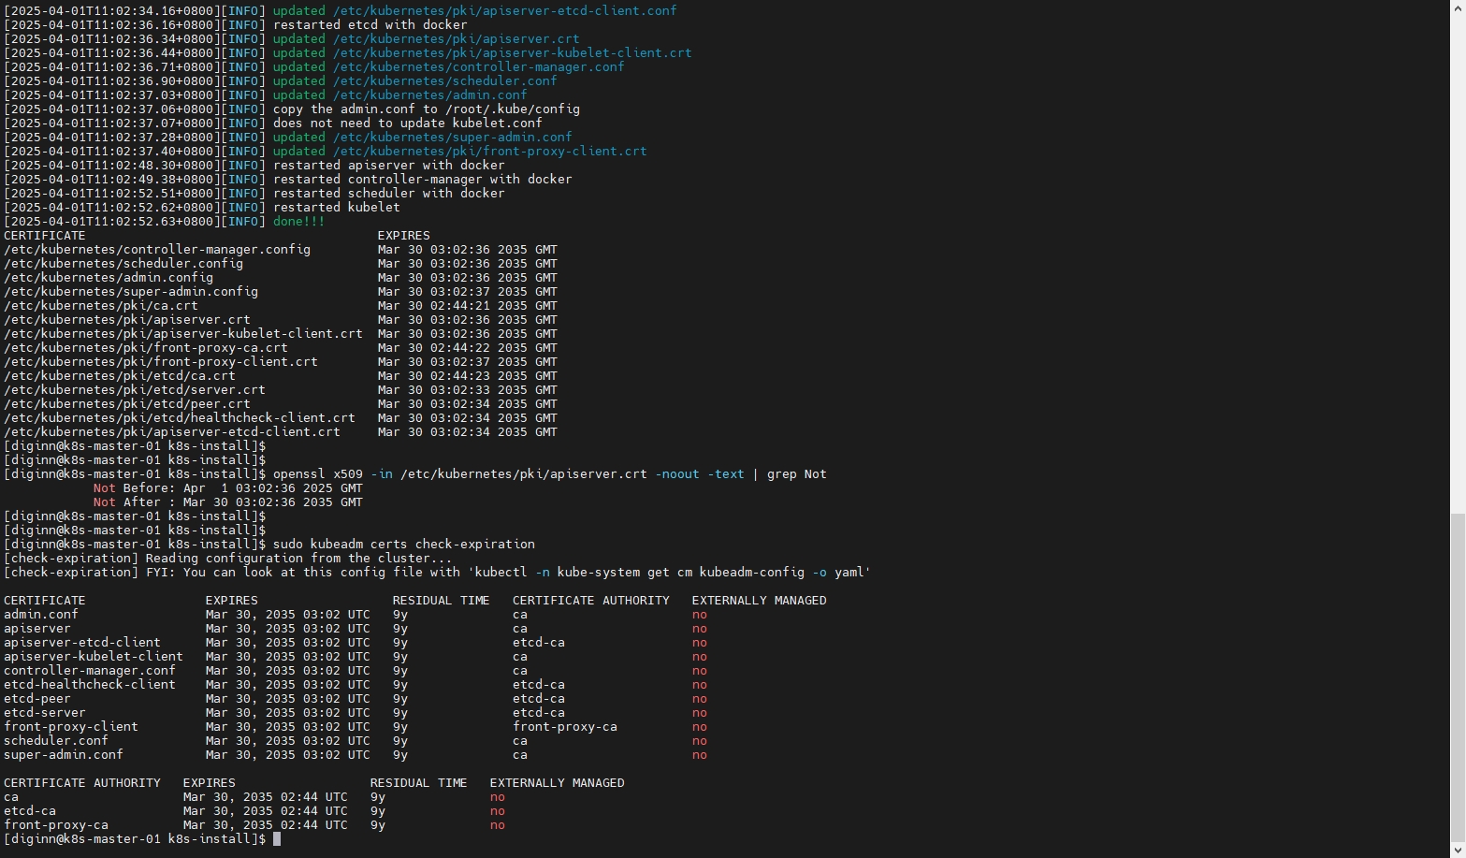Click the green 'done!!!' log message
Image resolution: width=1466 pixels, height=858 pixels.
(298, 222)
